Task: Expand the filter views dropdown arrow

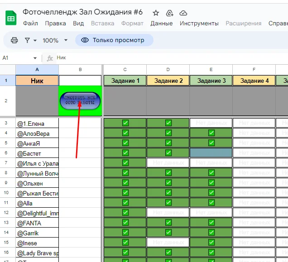Action: (34, 40)
